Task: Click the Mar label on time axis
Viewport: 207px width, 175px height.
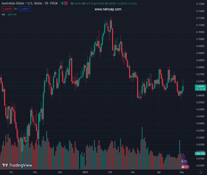Action: click(x=133, y=172)
